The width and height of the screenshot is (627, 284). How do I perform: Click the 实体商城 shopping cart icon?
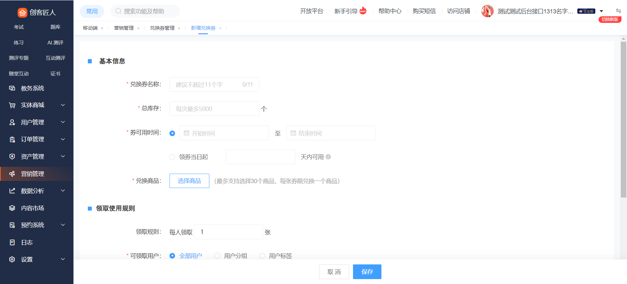(12, 105)
